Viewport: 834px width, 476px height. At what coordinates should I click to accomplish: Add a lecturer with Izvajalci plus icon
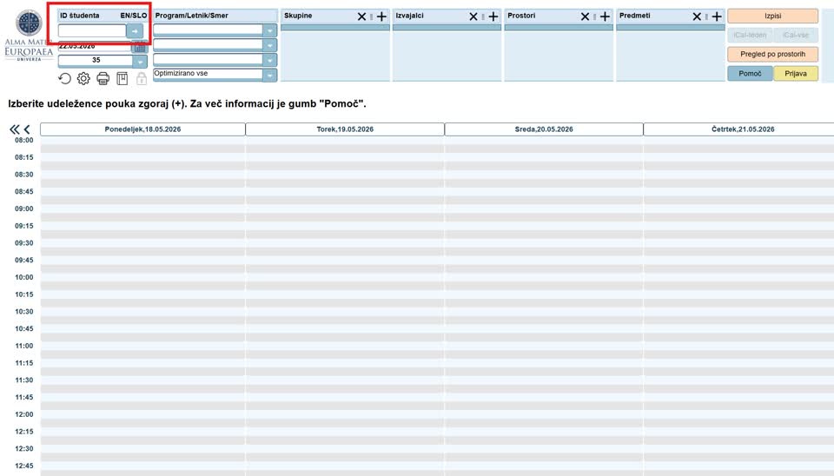click(x=493, y=17)
